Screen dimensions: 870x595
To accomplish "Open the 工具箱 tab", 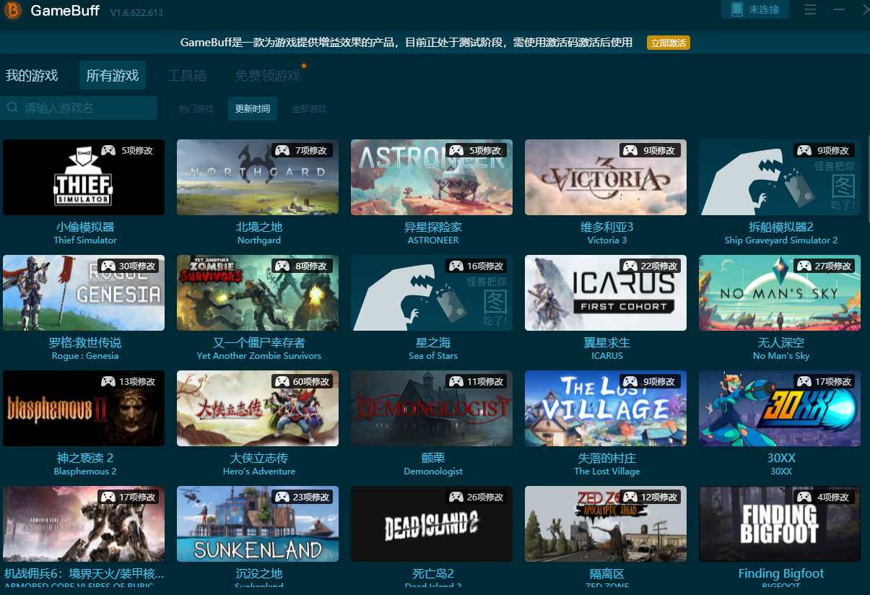I will (187, 75).
